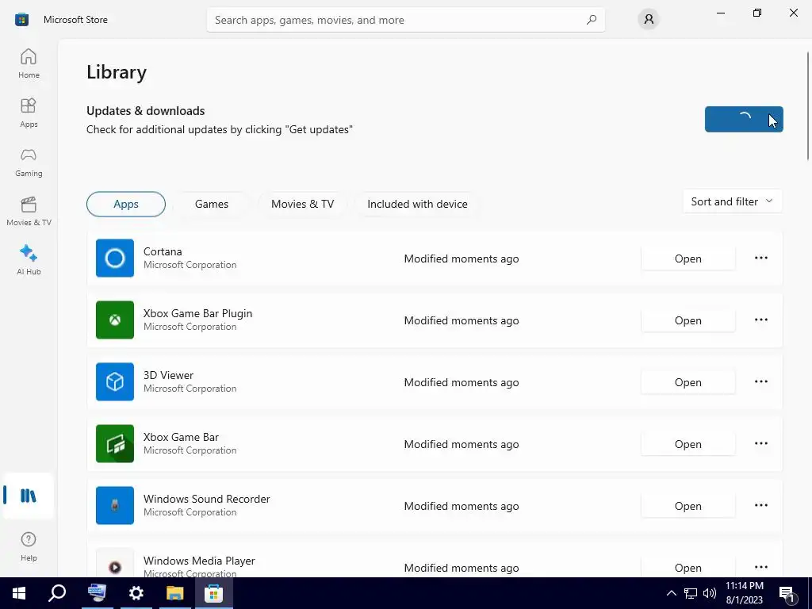The width and height of the screenshot is (812, 609).
Task: Show hidden system tray icons
Action: tap(671, 593)
